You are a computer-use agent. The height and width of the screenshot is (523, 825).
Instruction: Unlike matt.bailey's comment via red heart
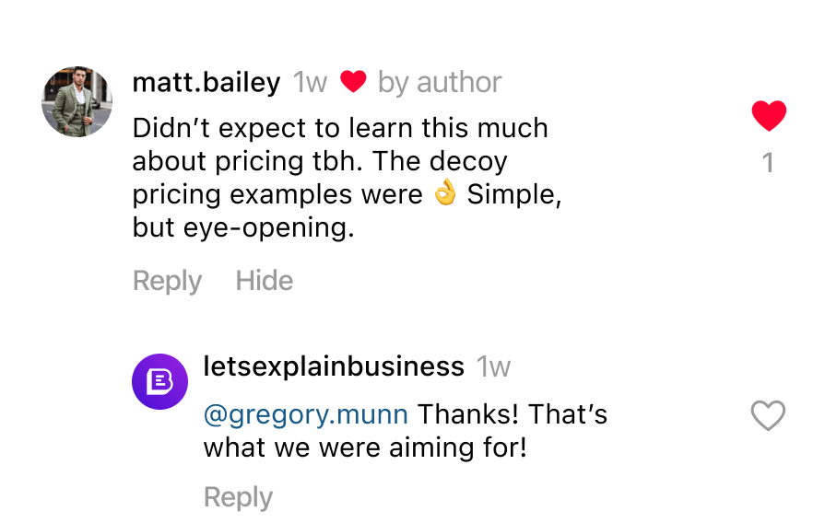click(x=769, y=116)
